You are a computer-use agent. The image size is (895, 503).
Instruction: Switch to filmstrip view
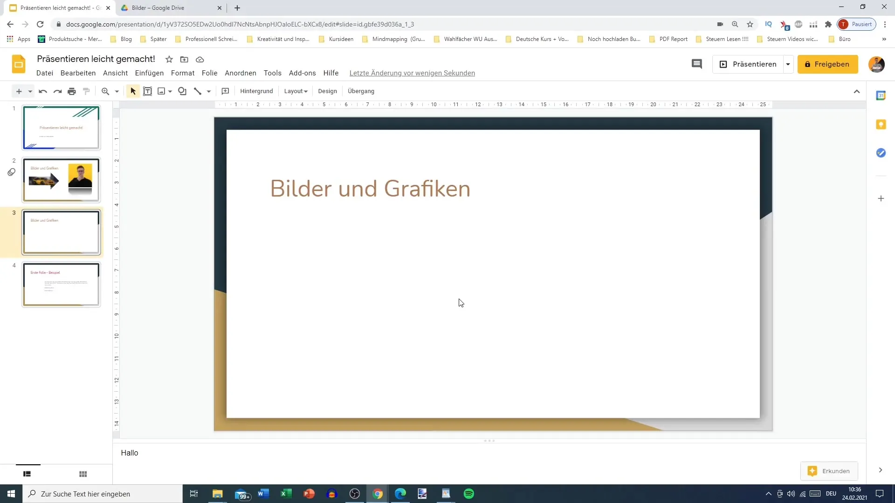[27, 474]
